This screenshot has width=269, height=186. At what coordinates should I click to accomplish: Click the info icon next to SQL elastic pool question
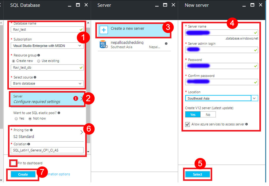pos(59,113)
